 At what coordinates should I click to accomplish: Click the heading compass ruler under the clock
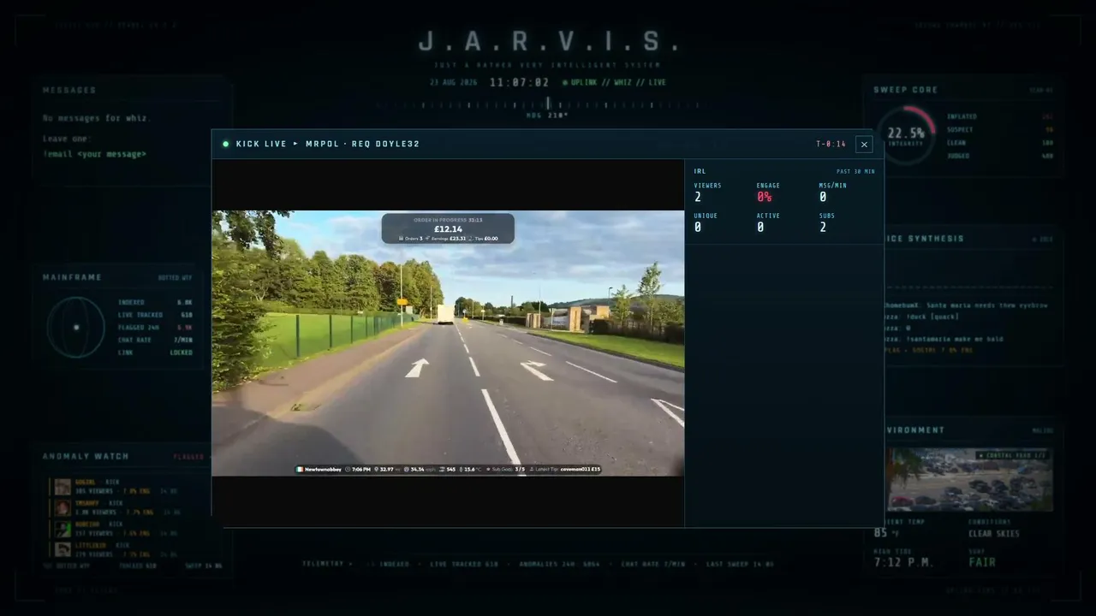tap(548, 105)
